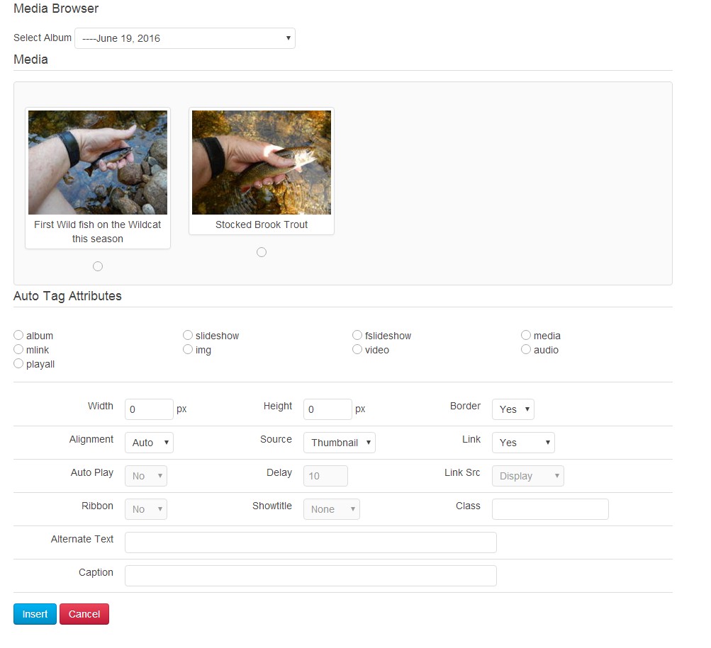Screen dimensions: 711x648
Task: Select the fslideshow radio button
Action: (357, 335)
